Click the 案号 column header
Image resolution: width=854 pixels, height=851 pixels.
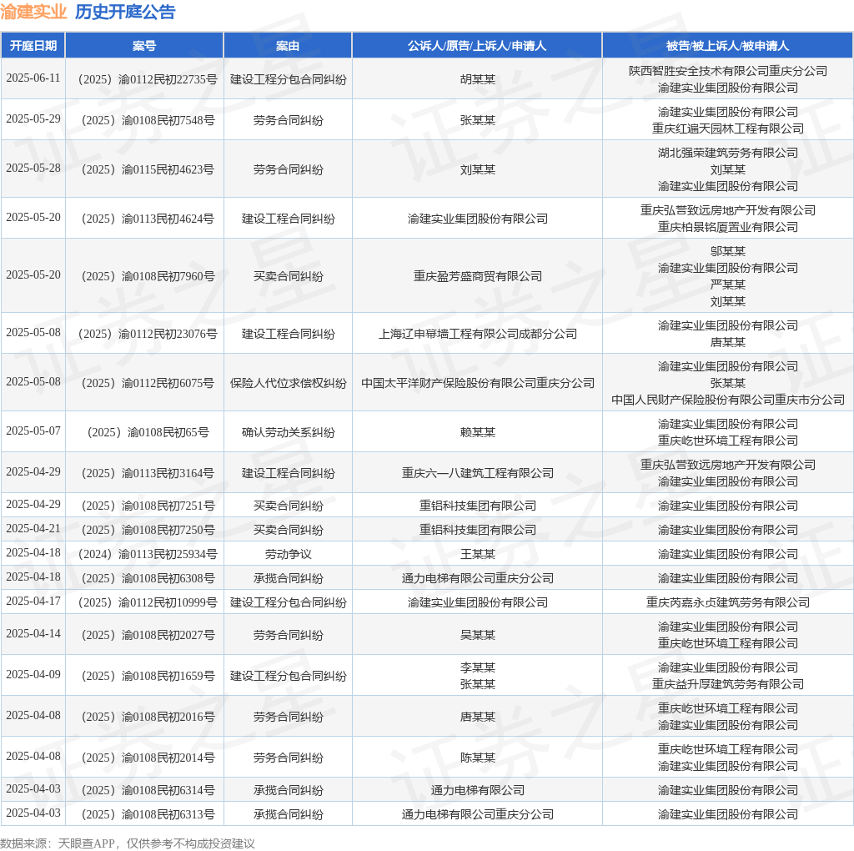click(144, 46)
